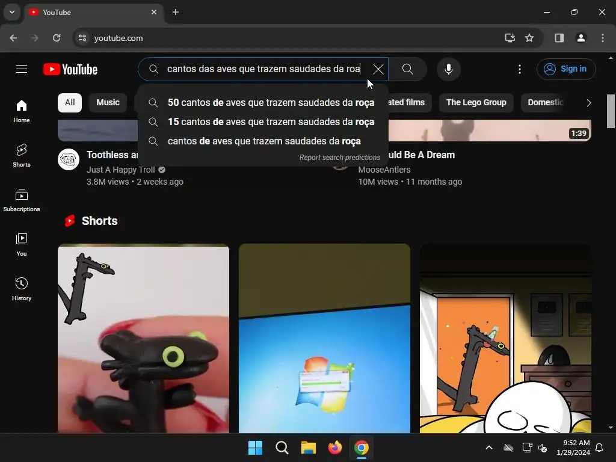Open the You section in sidebar
The image size is (616, 462).
pos(22,244)
